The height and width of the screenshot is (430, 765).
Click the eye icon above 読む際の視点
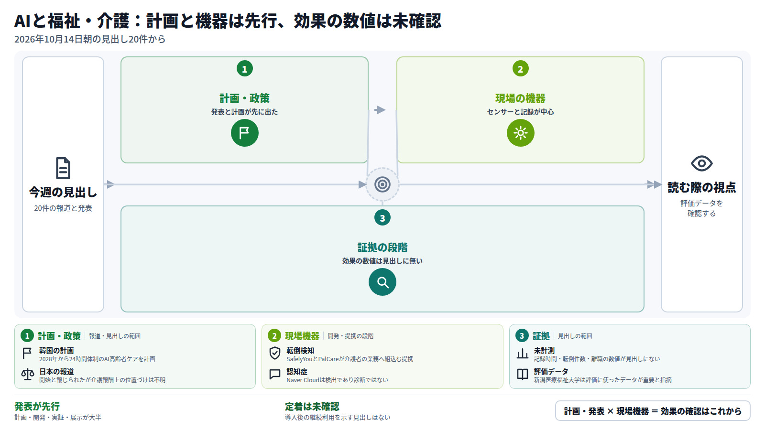point(701,163)
